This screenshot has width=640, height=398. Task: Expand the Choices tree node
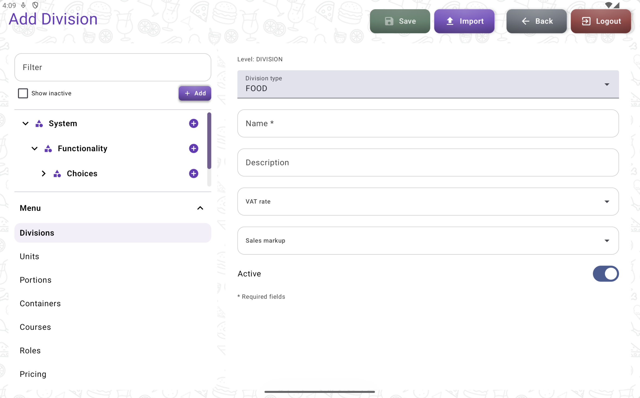pos(44,173)
